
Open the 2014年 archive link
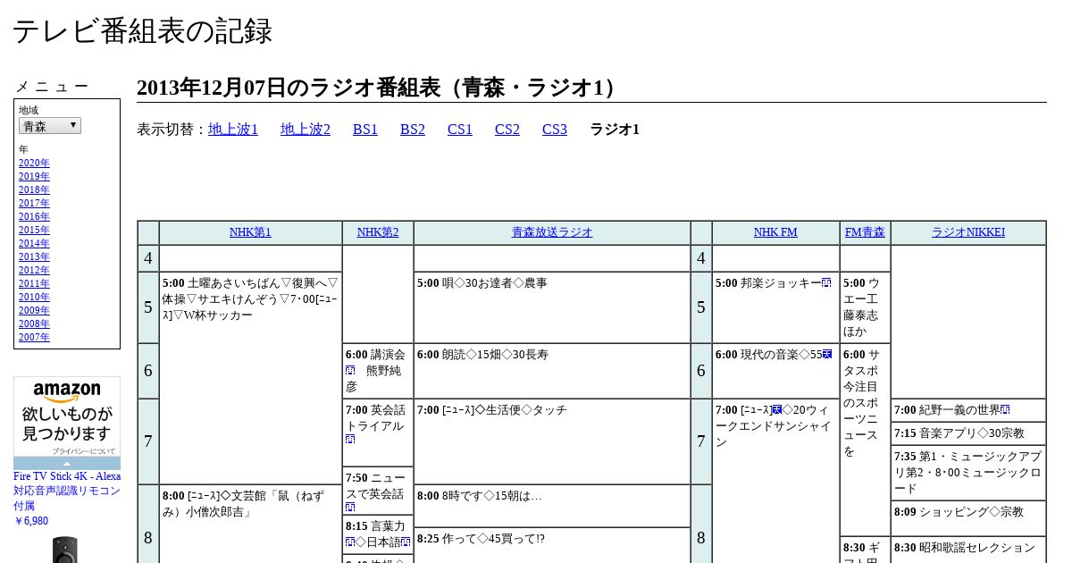34,243
